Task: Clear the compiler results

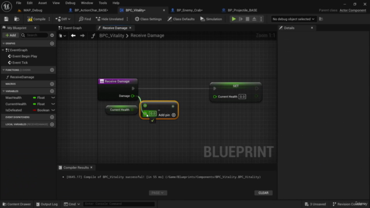Action: [264, 193]
